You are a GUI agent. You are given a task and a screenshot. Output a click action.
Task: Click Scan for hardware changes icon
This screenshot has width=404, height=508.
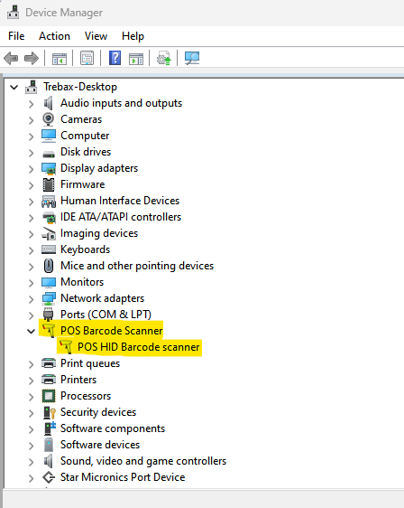(x=192, y=59)
